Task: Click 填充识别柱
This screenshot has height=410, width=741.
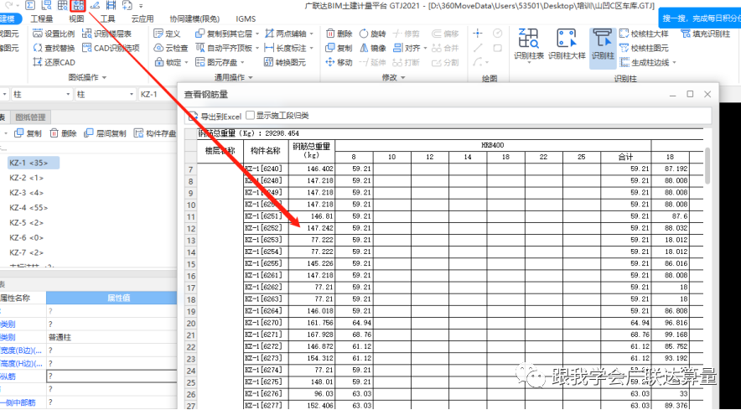Action: (706, 34)
